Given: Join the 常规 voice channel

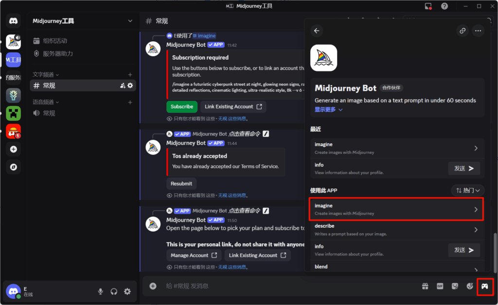Looking at the screenshot, I should pos(83,113).
